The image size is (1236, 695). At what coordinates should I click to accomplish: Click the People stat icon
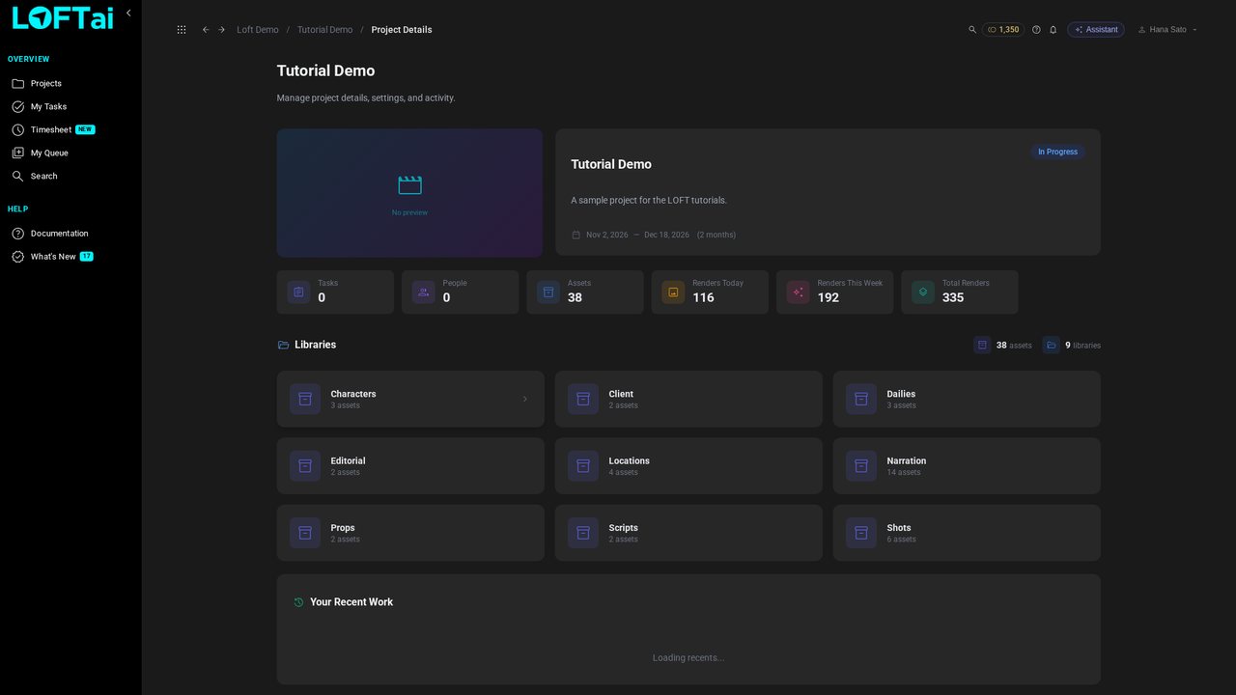tap(423, 292)
